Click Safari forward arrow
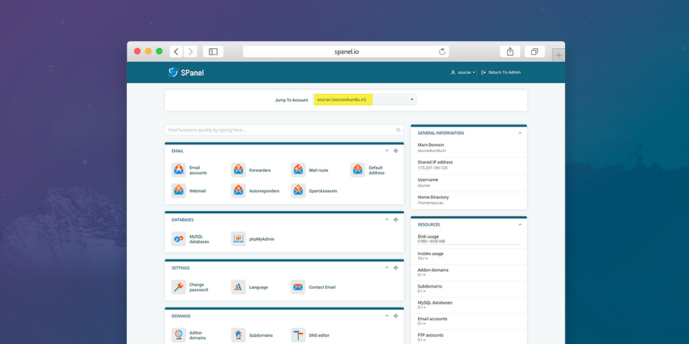689x344 pixels. click(190, 52)
